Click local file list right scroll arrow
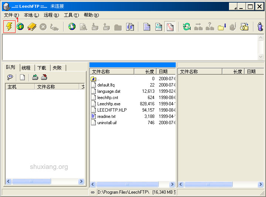Screen dimensions: 266x197 (x=172, y=184)
